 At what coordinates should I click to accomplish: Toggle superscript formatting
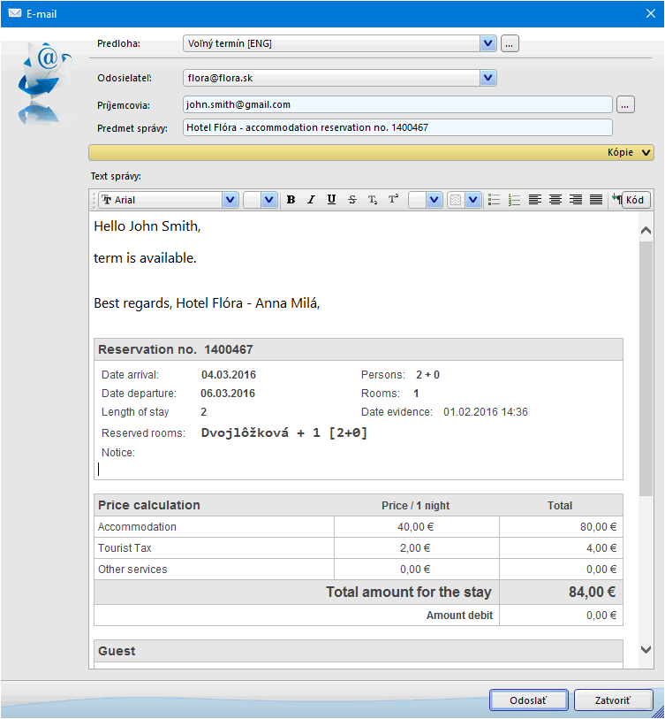point(394,200)
